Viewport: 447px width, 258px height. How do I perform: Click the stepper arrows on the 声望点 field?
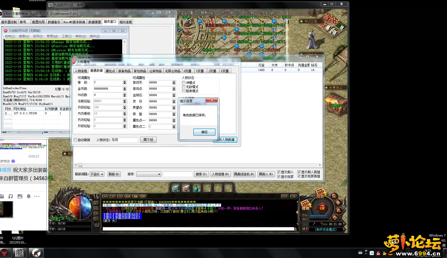pos(174,107)
